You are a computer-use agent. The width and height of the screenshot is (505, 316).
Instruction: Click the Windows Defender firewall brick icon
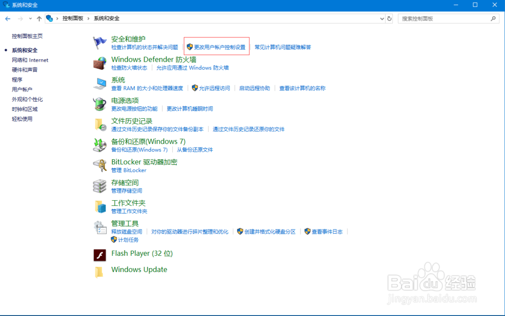[99, 63]
